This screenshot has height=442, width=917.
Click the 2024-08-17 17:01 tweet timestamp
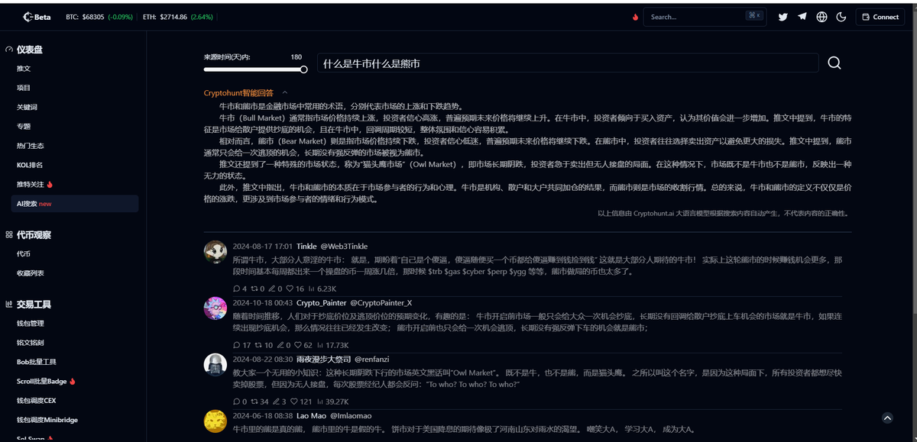click(x=262, y=246)
